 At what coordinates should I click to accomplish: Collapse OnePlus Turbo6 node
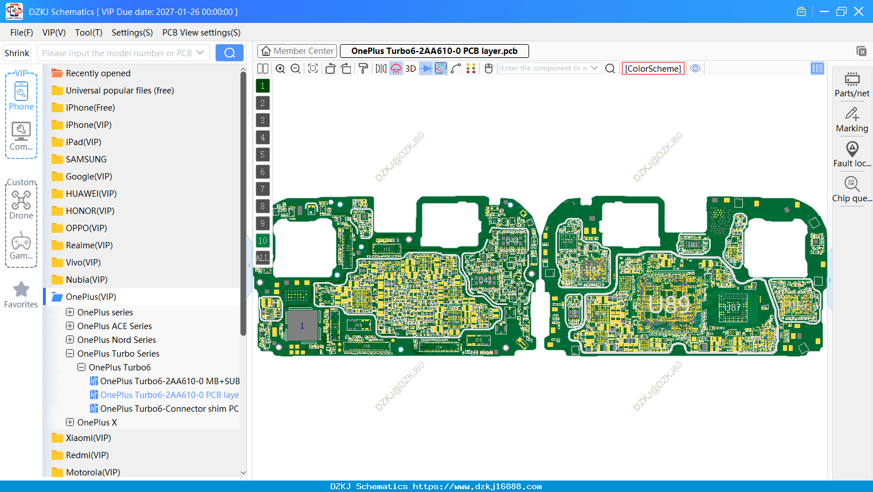81,367
